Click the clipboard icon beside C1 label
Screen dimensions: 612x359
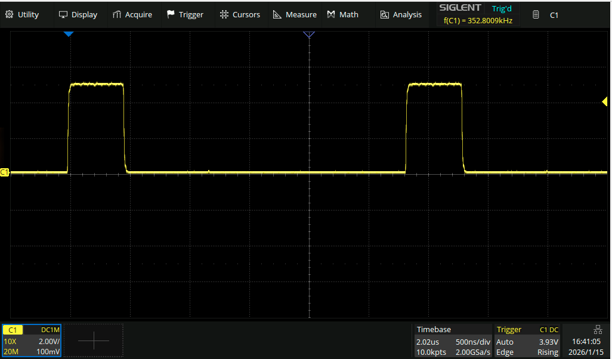pyautogui.click(x=536, y=15)
